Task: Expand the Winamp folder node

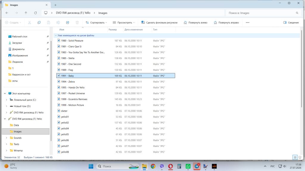Action: click(7, 151)
